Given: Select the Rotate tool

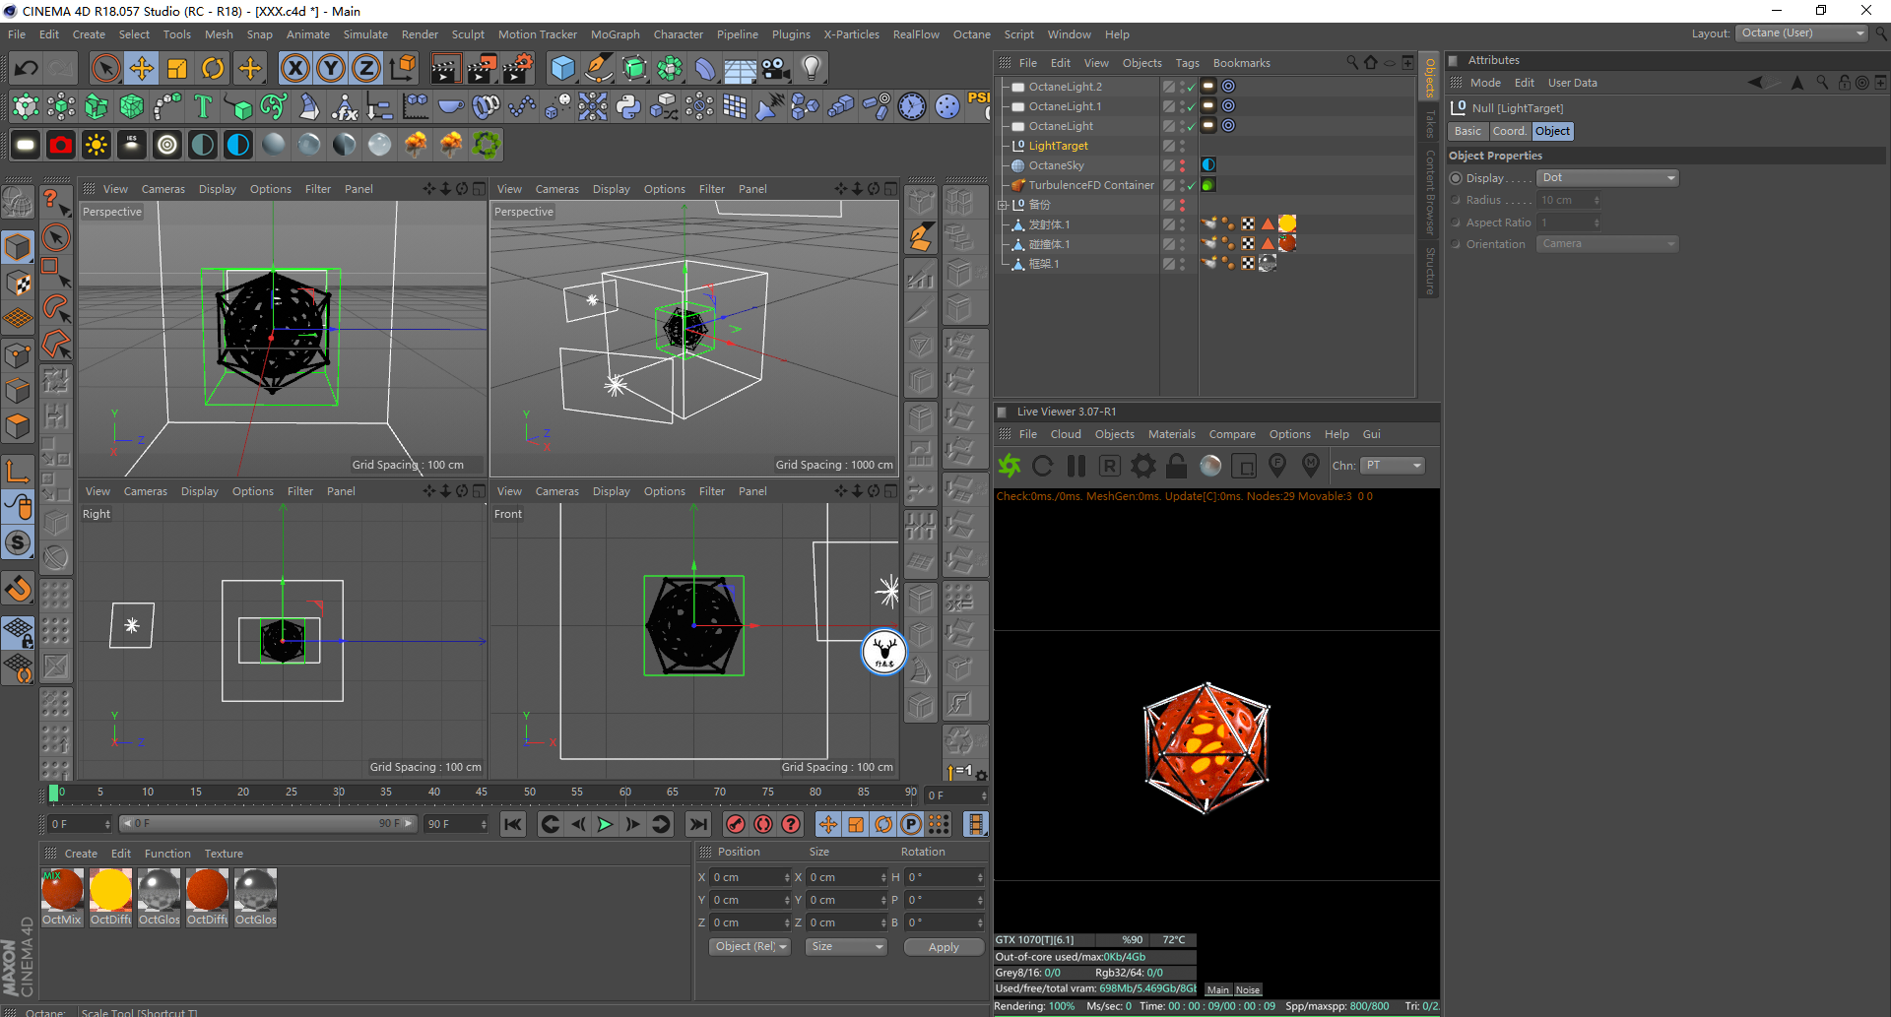Looking at the screenshot, I should (213, 68).
